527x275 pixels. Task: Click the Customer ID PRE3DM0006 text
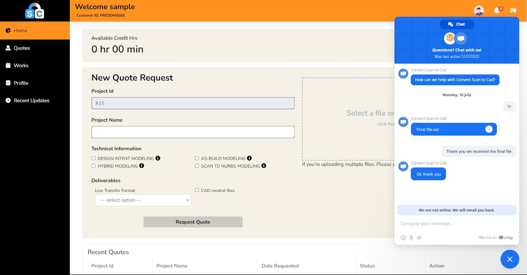coord(100,15)
